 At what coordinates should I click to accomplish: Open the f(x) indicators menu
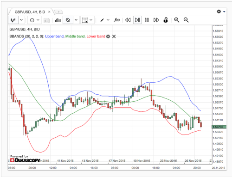(x=117, y=20)
